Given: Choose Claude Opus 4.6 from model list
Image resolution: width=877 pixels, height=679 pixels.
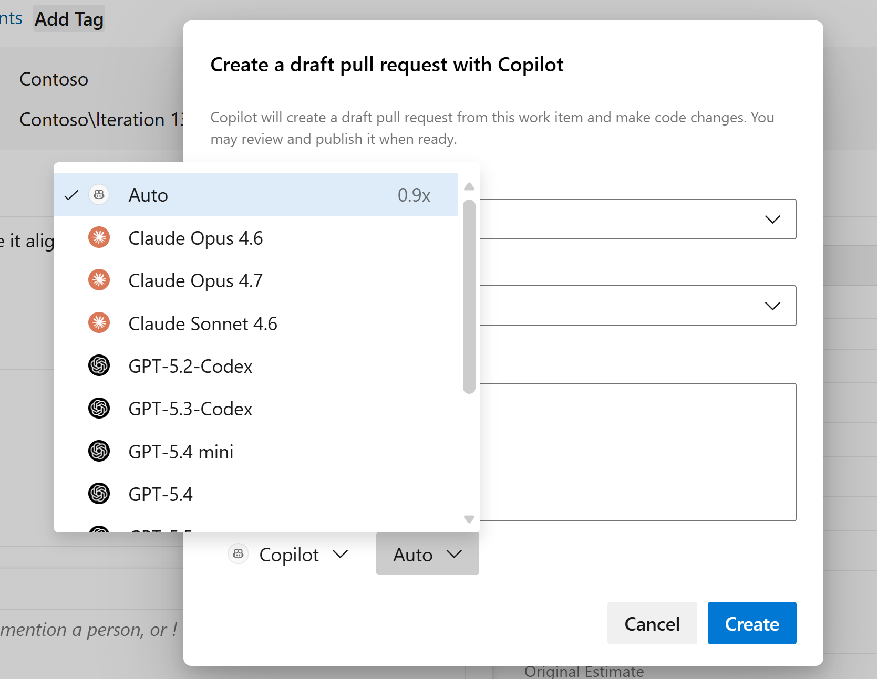Looking at the screenshot, I should pyautogui.click(x=256, y=238).
